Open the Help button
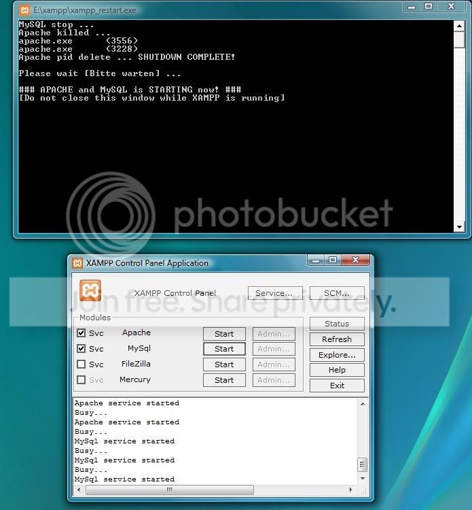Viewport: 472px width, 510px height. point(337,370)
